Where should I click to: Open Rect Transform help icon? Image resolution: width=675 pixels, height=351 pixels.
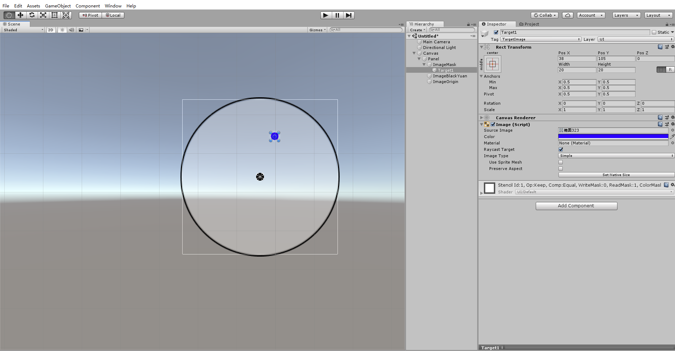coord(660,47)
